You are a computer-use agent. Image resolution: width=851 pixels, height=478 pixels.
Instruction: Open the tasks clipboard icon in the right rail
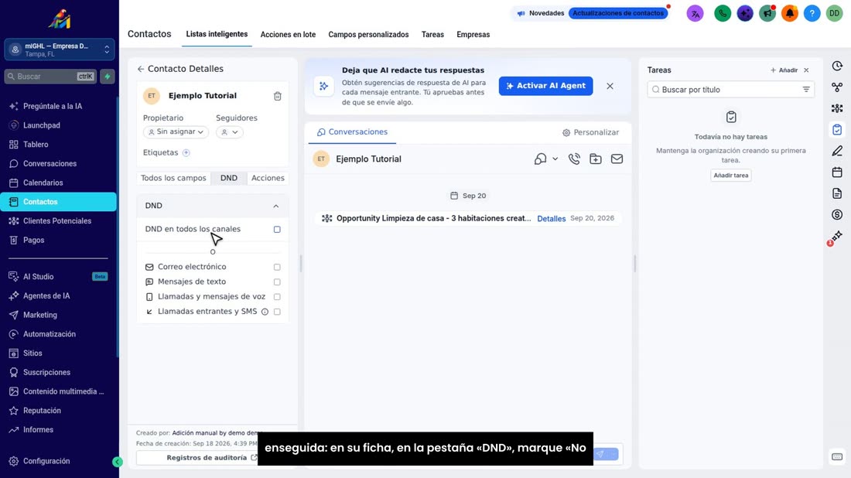click(837, 130)
